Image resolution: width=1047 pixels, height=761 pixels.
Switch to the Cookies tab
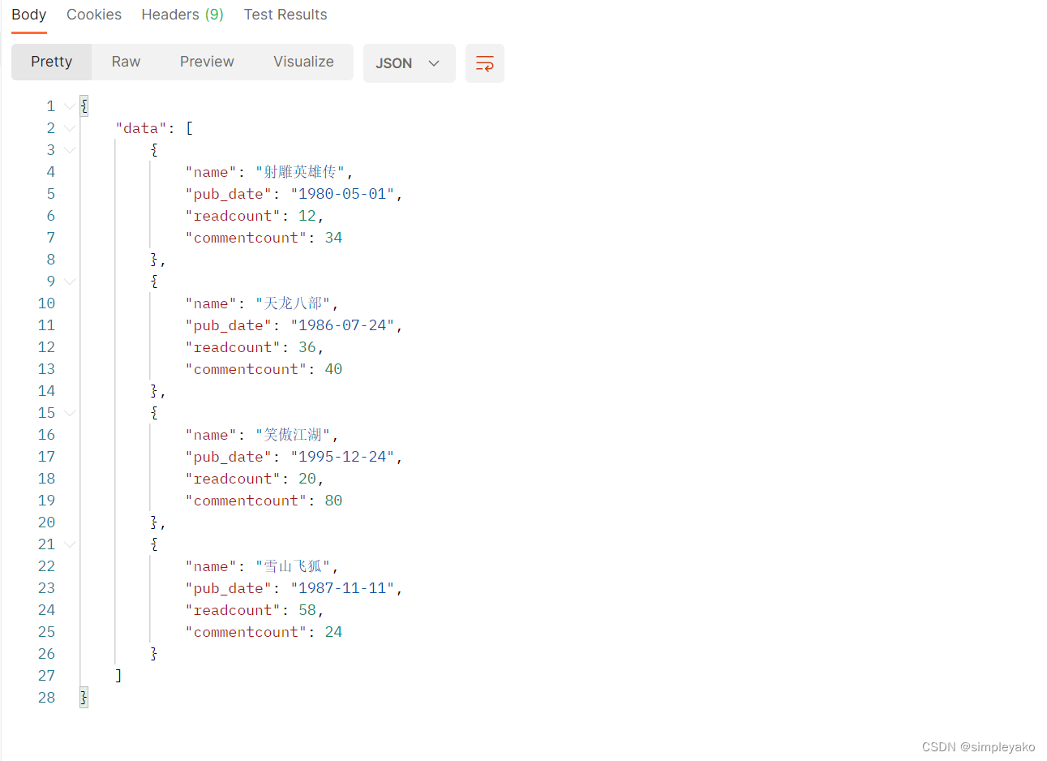tap(93, 14)
